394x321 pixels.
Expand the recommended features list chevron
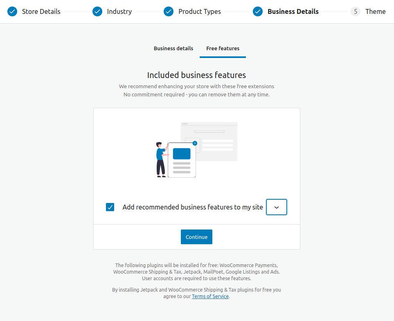[277, 207]
